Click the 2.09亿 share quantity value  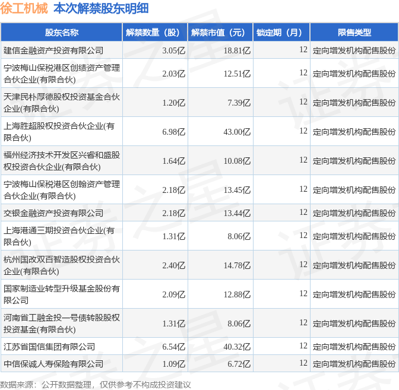174,294
